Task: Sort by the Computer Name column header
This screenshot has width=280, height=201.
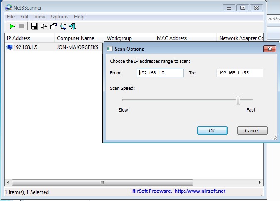Action: pyautogui.click(x=79, y=38)
